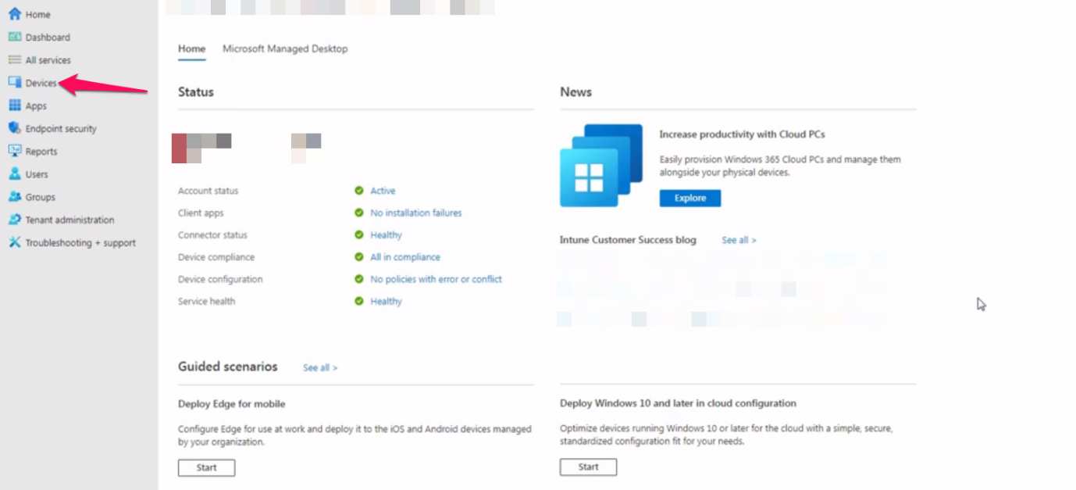Click the Connector status green check icon

[x=359, y=234]
